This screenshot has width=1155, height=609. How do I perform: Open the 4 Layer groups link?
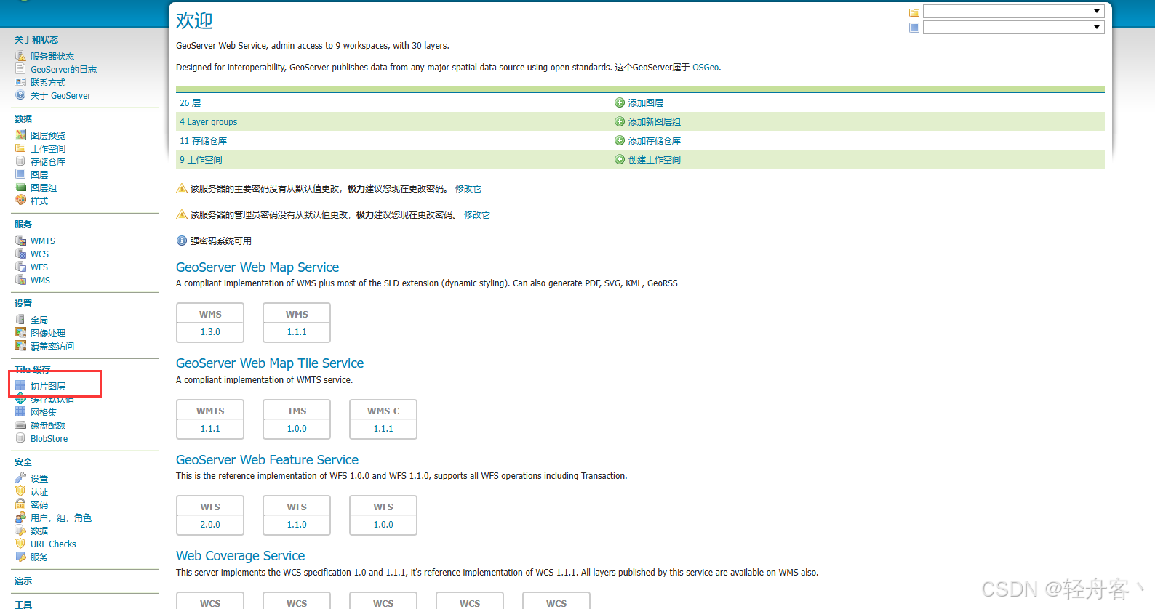(208, 122)
